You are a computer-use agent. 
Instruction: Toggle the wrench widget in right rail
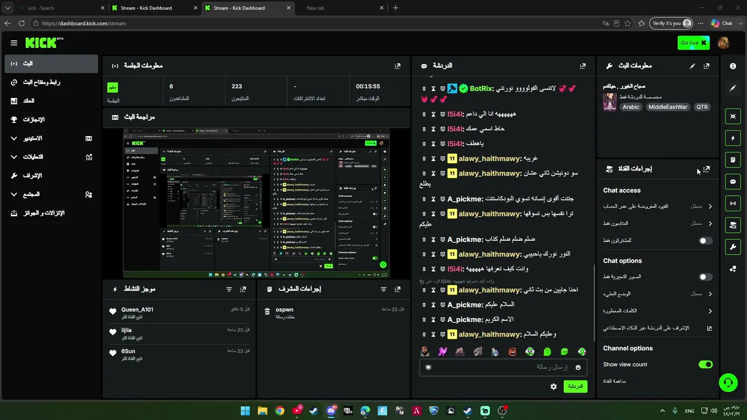733,247
